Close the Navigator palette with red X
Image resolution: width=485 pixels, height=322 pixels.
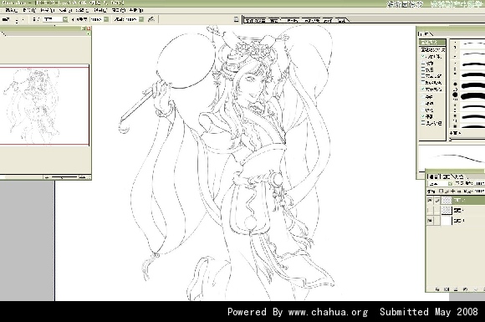[89, 28]
